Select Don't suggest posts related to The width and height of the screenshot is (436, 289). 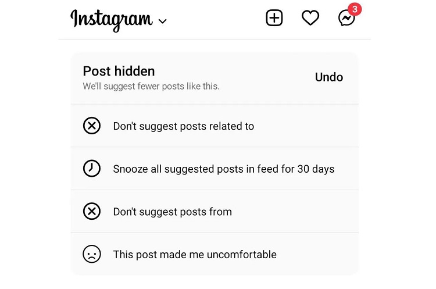click(215, 126)
